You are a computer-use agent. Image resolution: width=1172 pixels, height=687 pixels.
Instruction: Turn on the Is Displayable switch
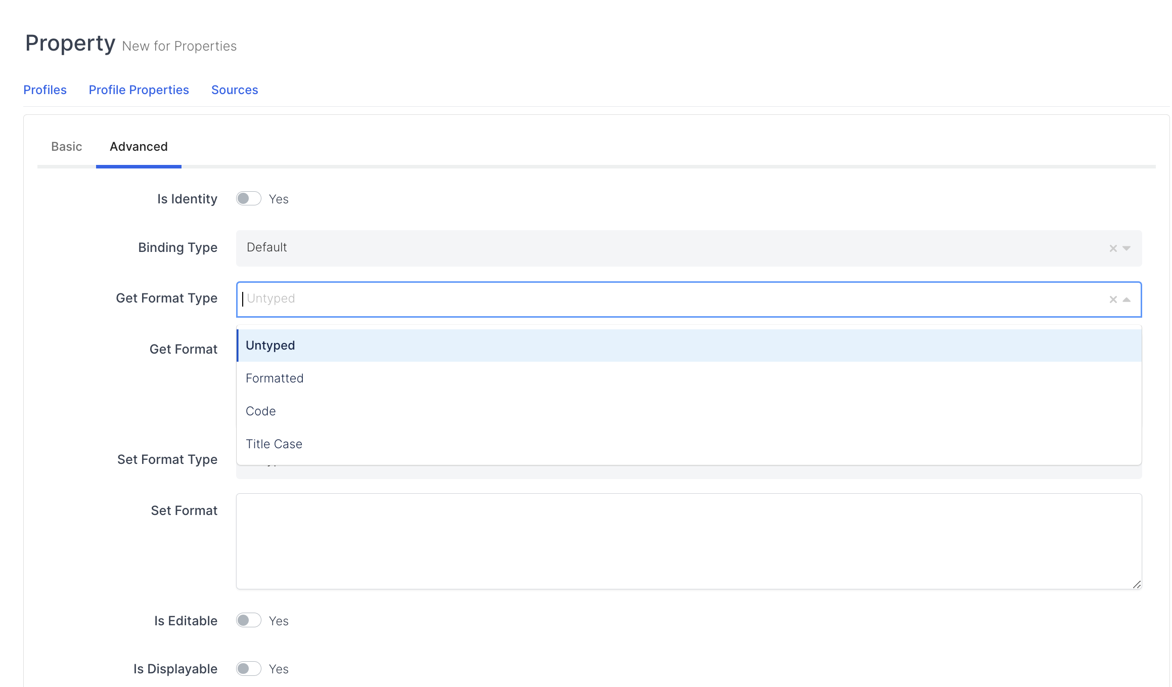point(248,669)
